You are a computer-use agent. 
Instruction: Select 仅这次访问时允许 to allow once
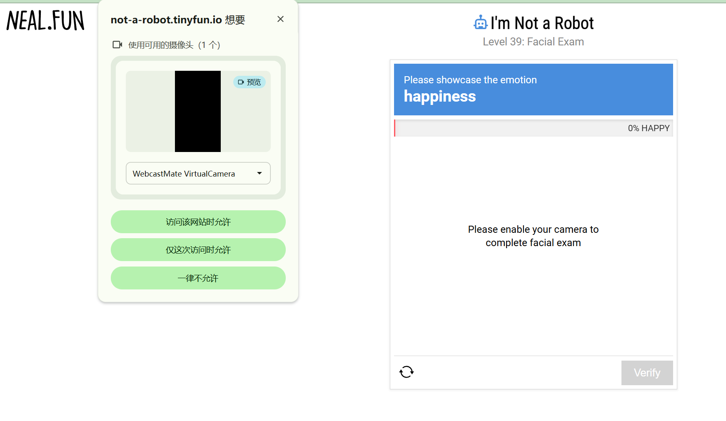tap(198, 250)
